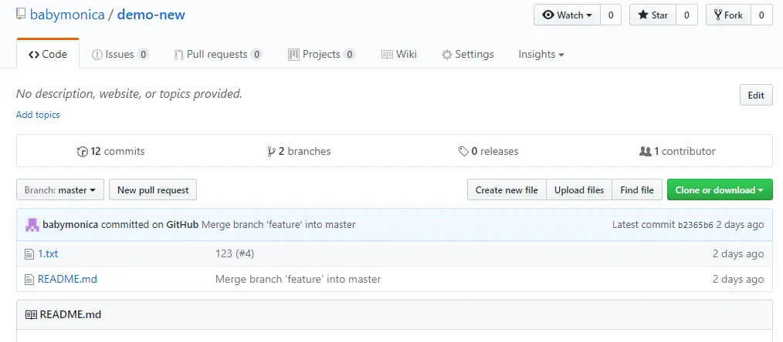Open the Wiki tab
783x342 pixels.
[398, 54]
